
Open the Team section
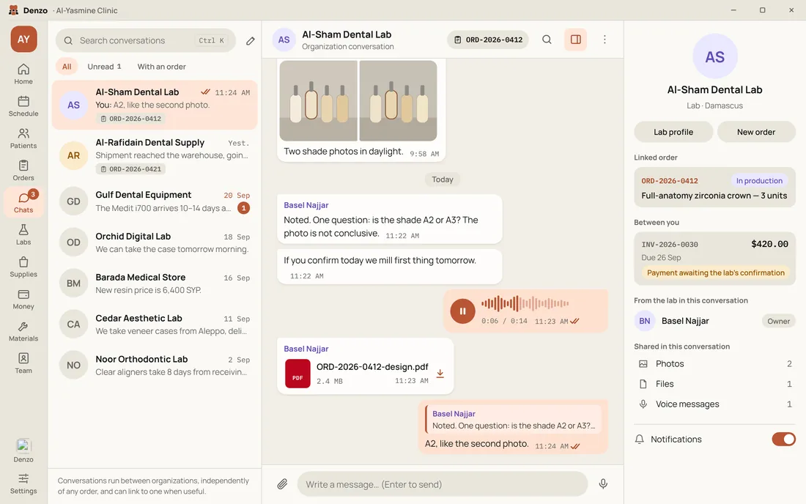click(x=23, y=363)
